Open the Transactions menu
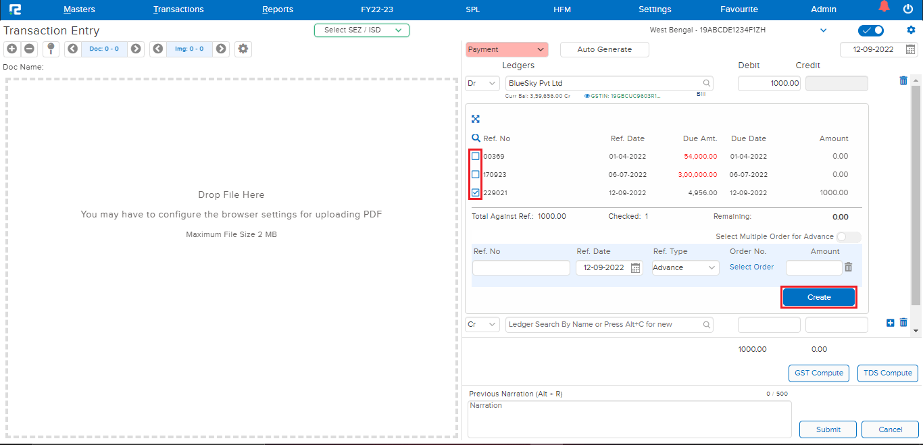Screen dimensions: 923x445 pyautogui.click(x=178, y=9)
